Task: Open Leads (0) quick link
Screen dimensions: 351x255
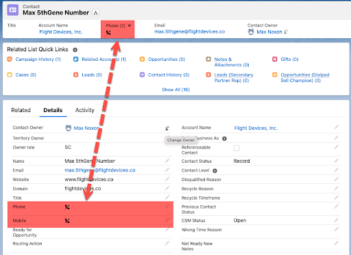Action: click(92, 75)
